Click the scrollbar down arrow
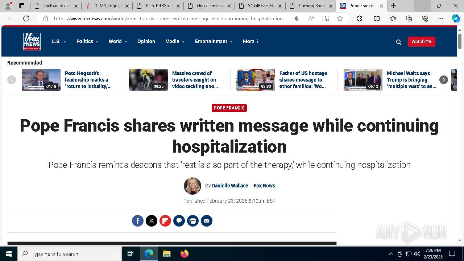This screenshot has width=464, height=261. tap(460, 240)
